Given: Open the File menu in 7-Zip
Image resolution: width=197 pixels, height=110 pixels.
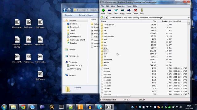Looking at the screenshot, I should (102, 6).
